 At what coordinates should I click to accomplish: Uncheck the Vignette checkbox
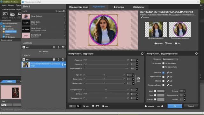coord(164,73)
